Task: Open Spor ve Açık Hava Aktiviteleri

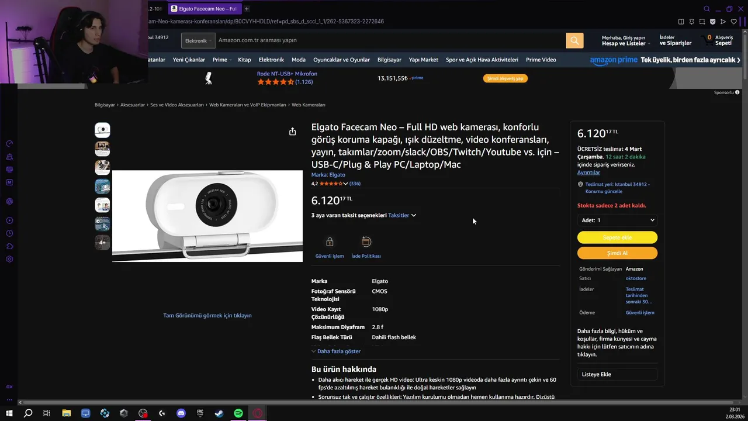Action: tap(482, 60)
